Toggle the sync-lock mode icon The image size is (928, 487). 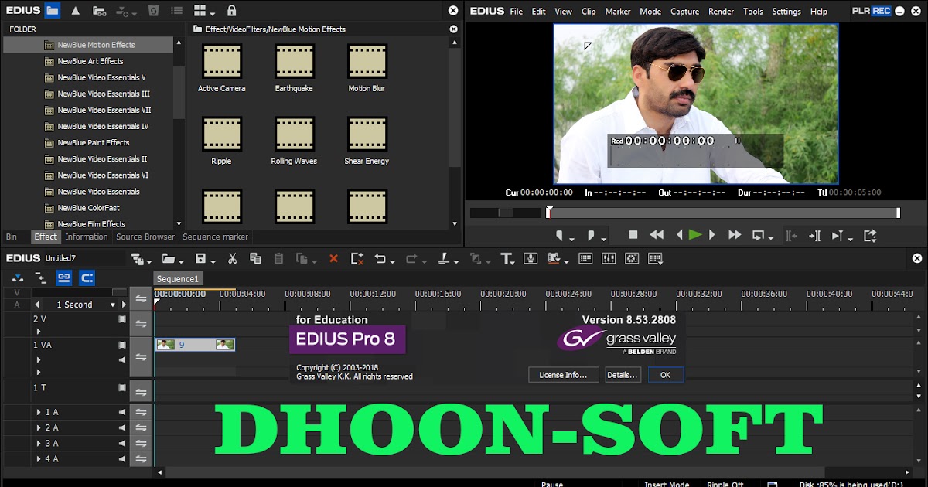click(40, 278)
